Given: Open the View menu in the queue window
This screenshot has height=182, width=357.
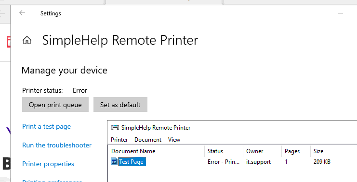Looking at the screenshot, I should [174, 140].
